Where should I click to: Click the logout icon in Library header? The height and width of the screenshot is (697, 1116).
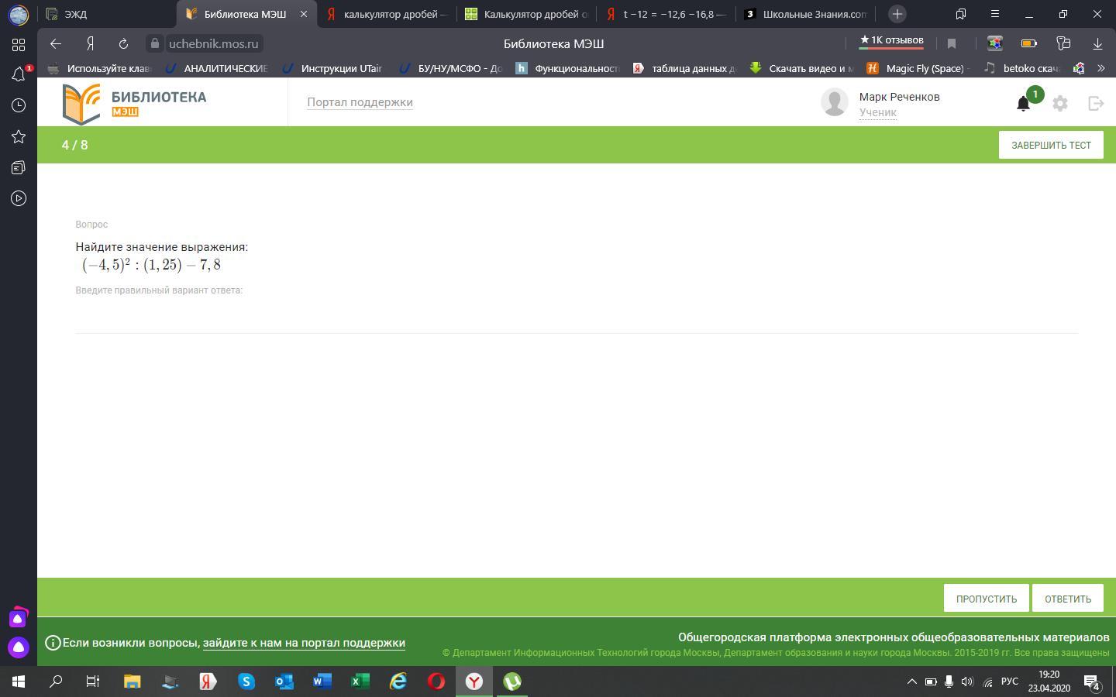[1096, 103]
